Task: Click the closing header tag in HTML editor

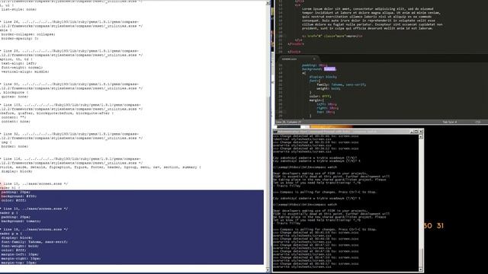Action: 295,44
